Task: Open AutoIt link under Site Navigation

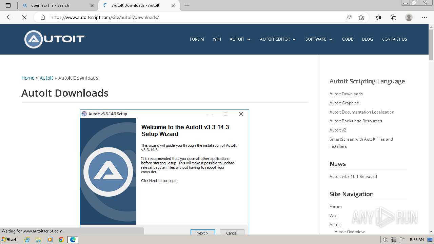Action: (335, 225)
